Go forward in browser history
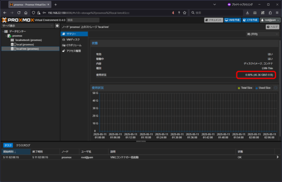Viewport: 282px width, 182px height. coord(12,13)
